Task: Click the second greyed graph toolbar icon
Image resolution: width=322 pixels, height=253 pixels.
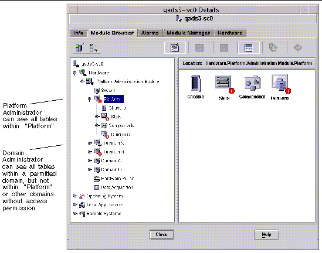Action: tap(224, 47)
